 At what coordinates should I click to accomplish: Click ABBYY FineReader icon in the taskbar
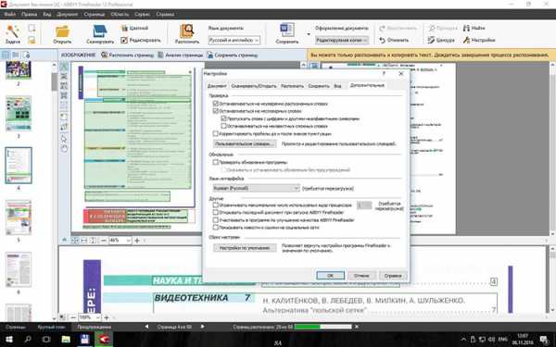click(104, 340)
